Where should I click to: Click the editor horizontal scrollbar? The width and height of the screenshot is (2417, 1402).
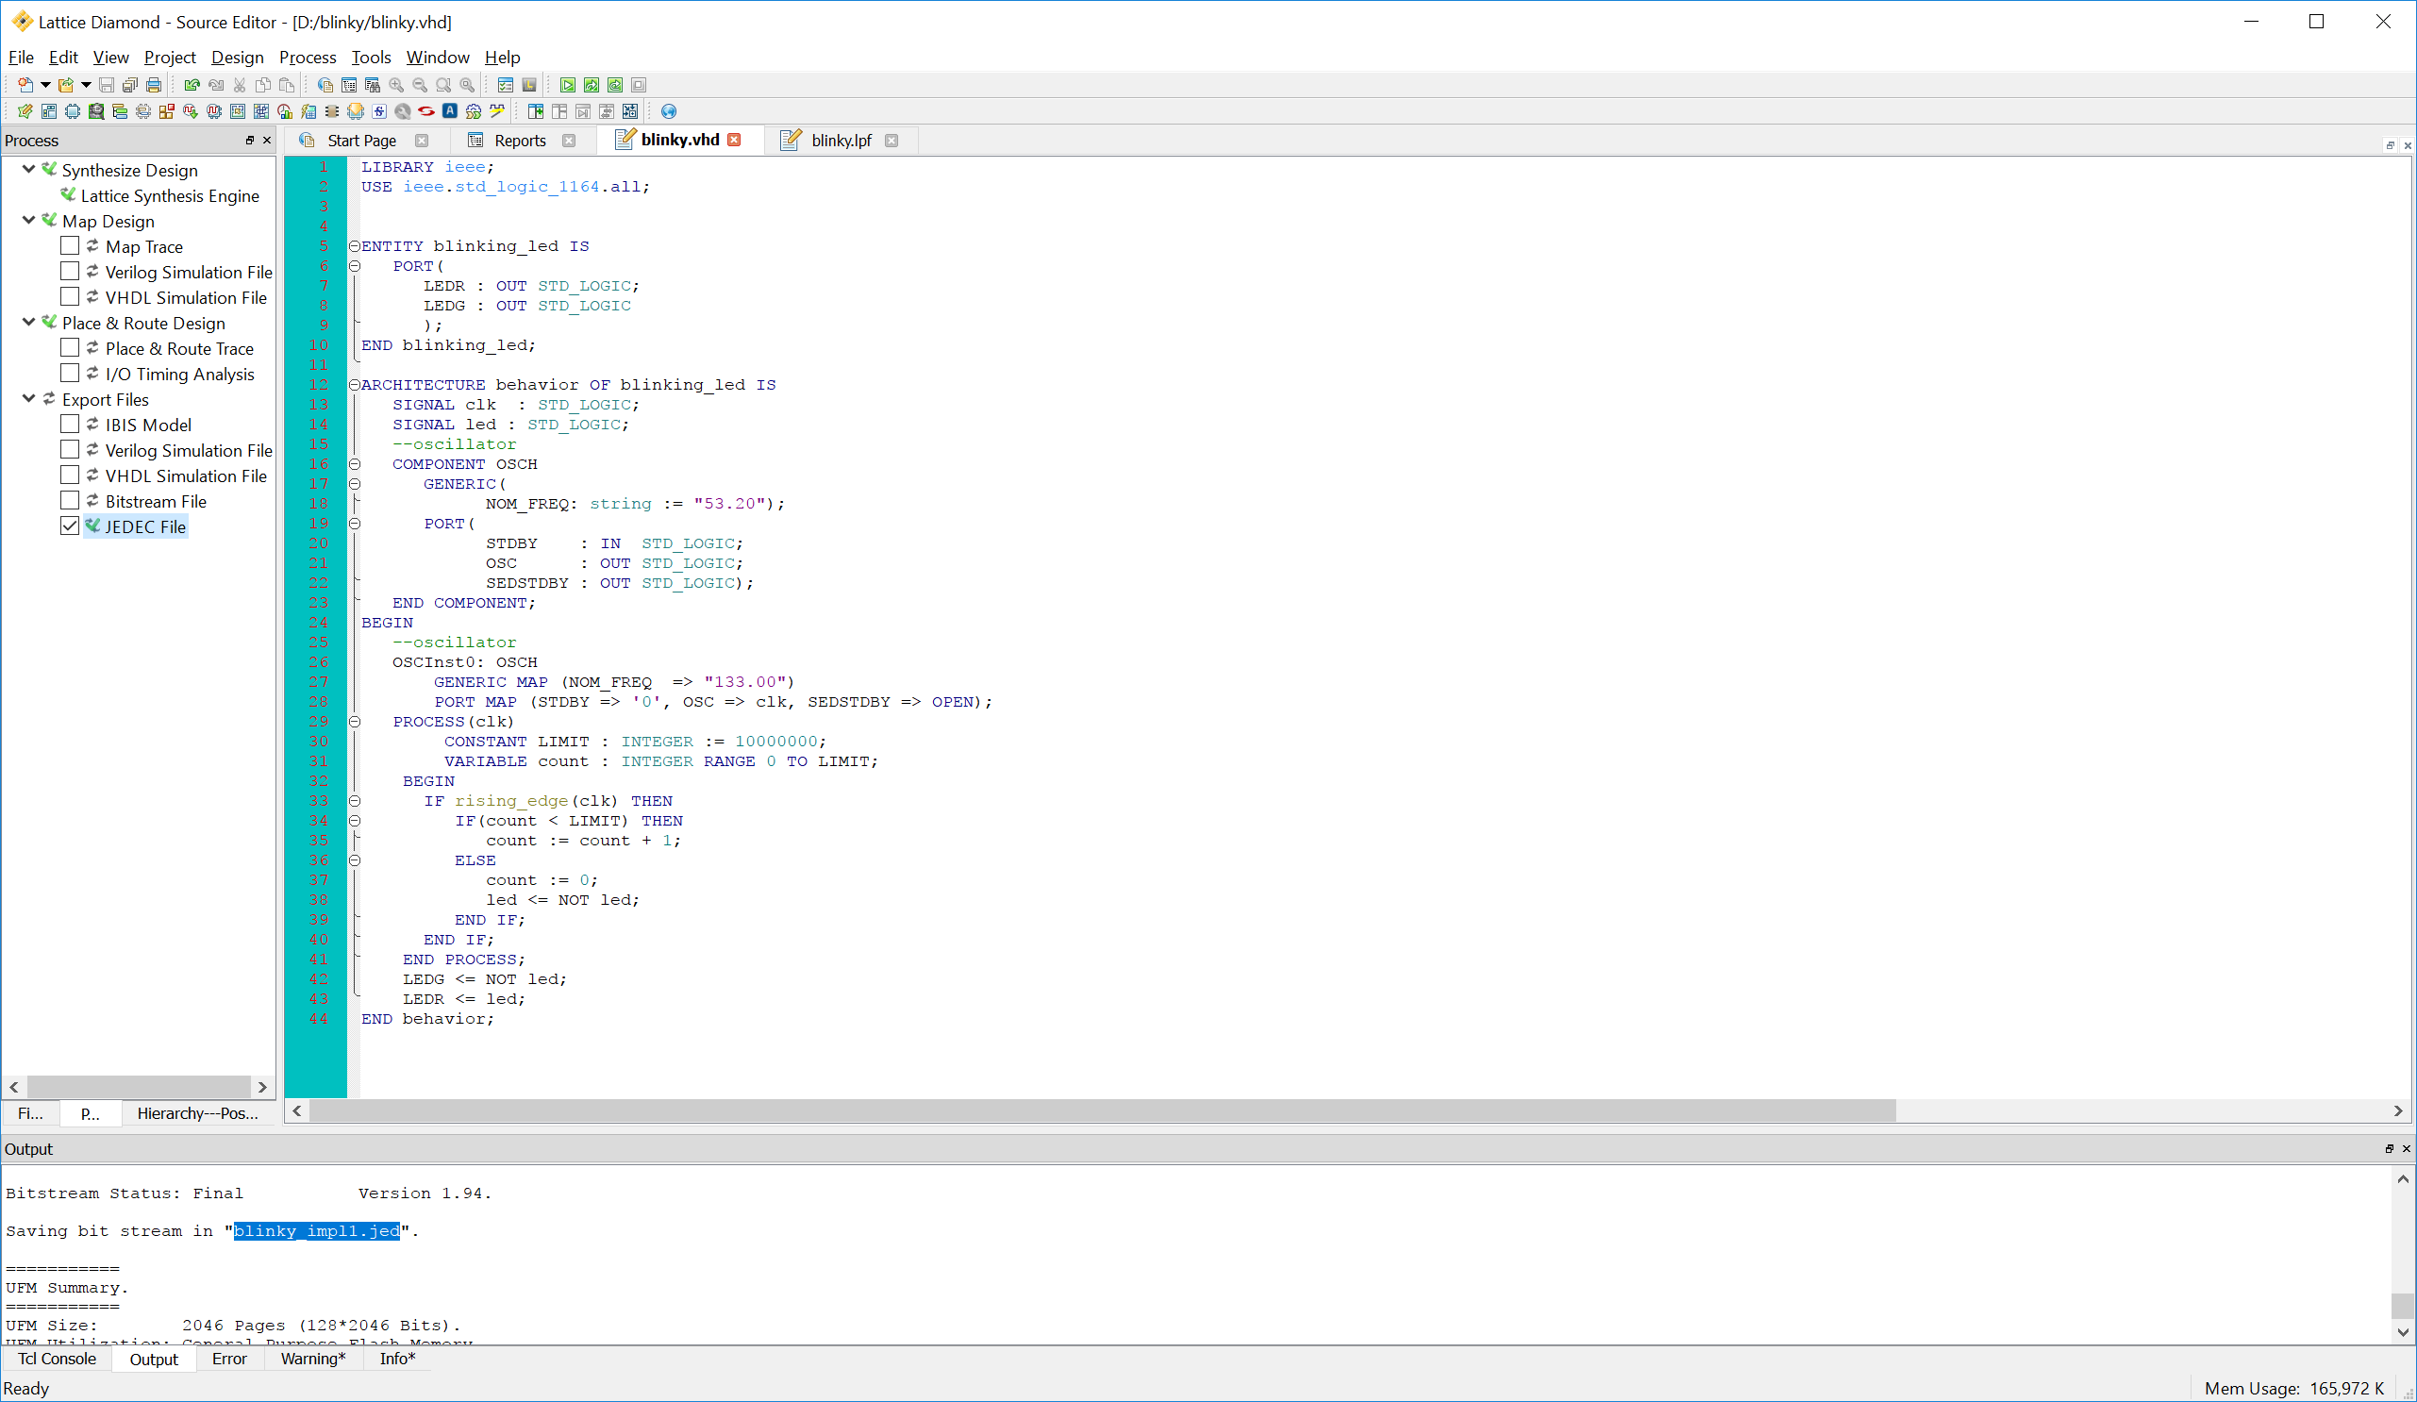[x=1103, y=1110]
